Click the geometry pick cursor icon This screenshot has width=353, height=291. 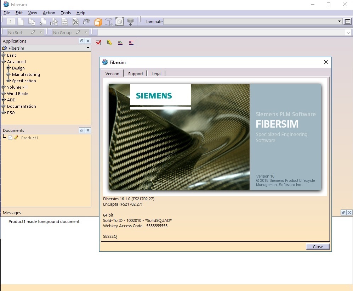(86, 22)
